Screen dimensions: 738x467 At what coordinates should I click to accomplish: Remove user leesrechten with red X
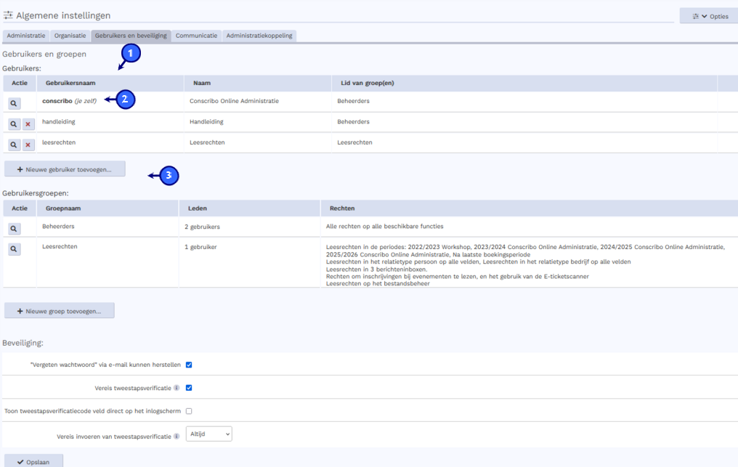click(28, 145)
